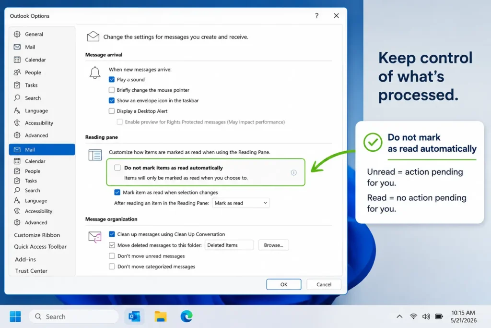Confirm with the OK button

pyautogui.click(x=284, y=284)
